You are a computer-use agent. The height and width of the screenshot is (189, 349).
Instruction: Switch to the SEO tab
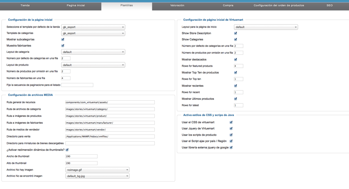point(330,5)
